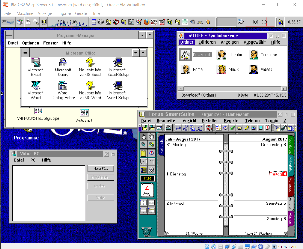Open Lotus Organizer window system menu icon
The image size is (303, 249).
click(142, 114)
